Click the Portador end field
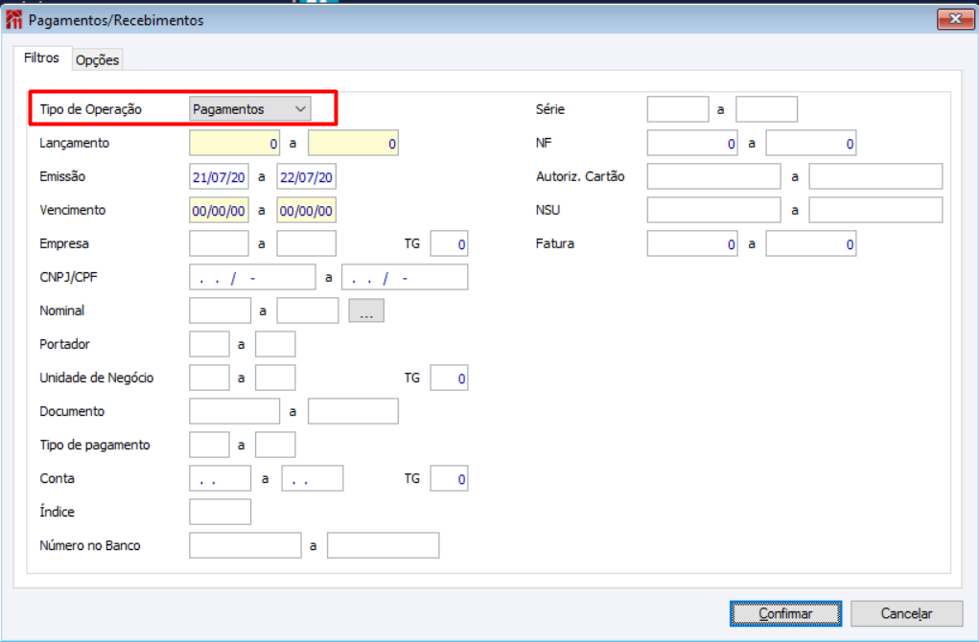 (x=275, y=344)
